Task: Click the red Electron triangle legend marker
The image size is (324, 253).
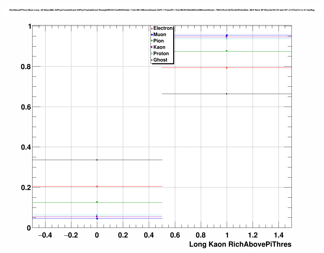Action: 152,28
